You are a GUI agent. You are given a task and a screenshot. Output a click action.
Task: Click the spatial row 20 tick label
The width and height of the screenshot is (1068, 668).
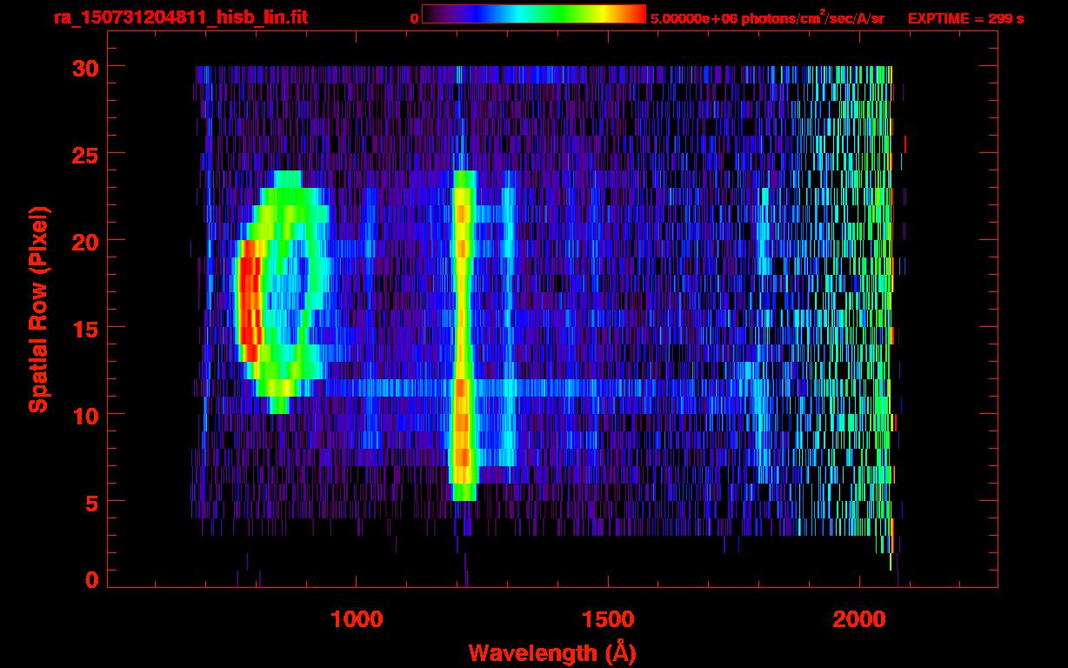click(x=85, y=241)
